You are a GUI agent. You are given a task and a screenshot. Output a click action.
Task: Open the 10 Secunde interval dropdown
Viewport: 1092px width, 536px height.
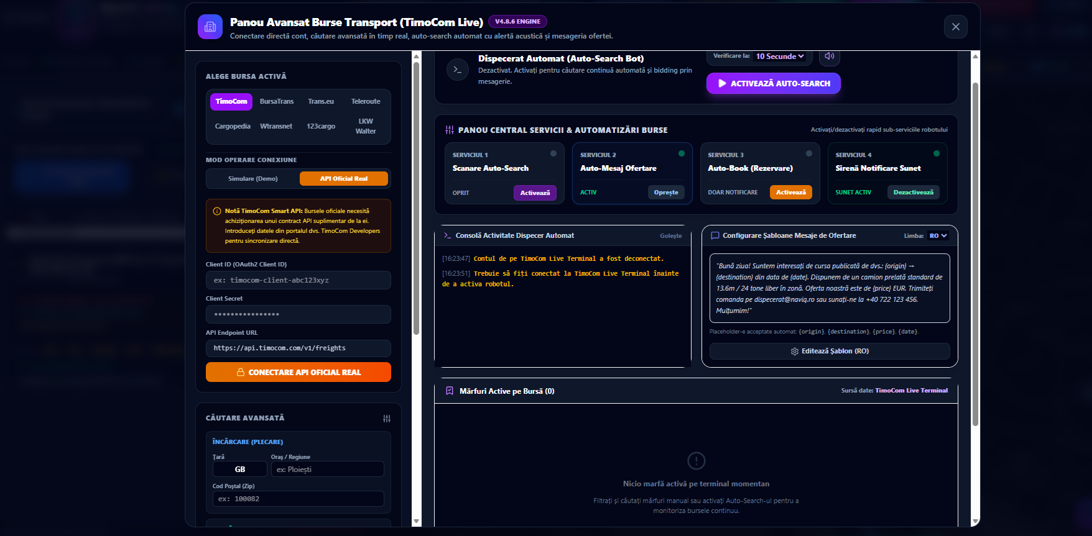(780, 57)
